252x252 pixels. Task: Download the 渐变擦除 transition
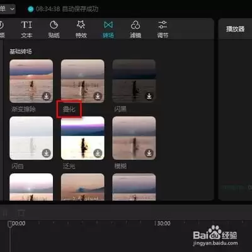(47, 96)
